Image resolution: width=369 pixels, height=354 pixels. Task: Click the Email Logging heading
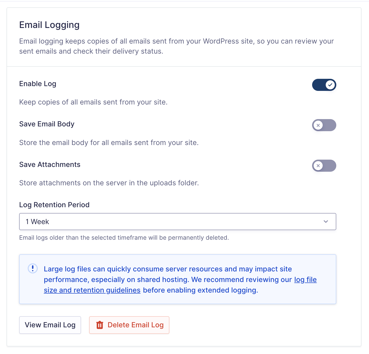tap(49, 25)
